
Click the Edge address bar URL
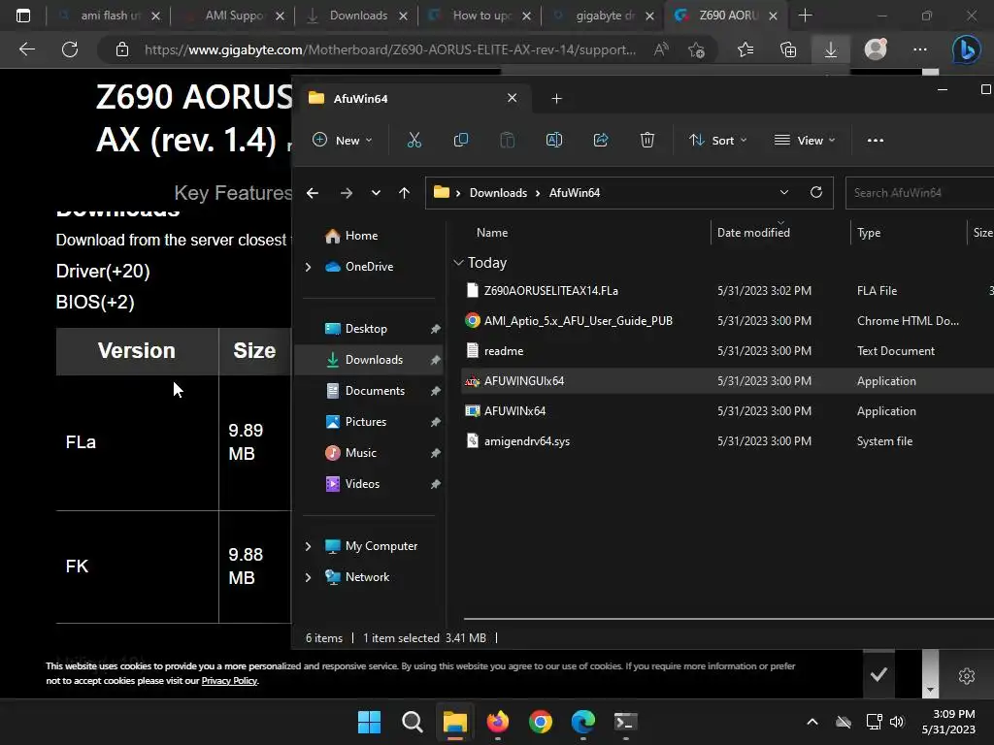pyautogui.click(x=390, y=49)
